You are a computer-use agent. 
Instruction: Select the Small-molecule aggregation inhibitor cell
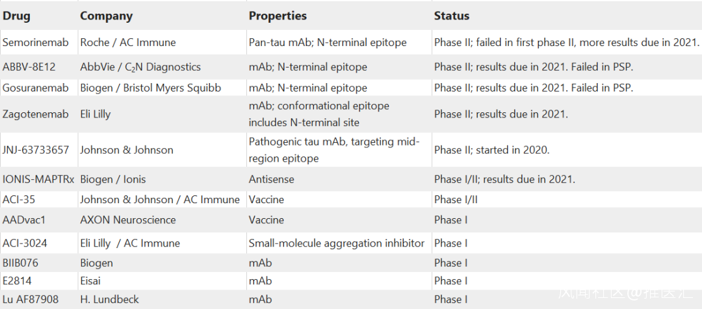(x=336, y=243)
